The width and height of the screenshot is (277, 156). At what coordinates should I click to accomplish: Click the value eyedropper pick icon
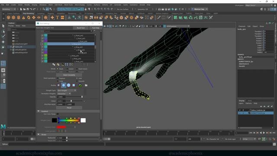point(85,101)
